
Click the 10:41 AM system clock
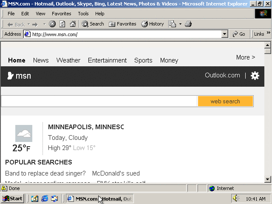pyautogui.click(x=256, y=198)
